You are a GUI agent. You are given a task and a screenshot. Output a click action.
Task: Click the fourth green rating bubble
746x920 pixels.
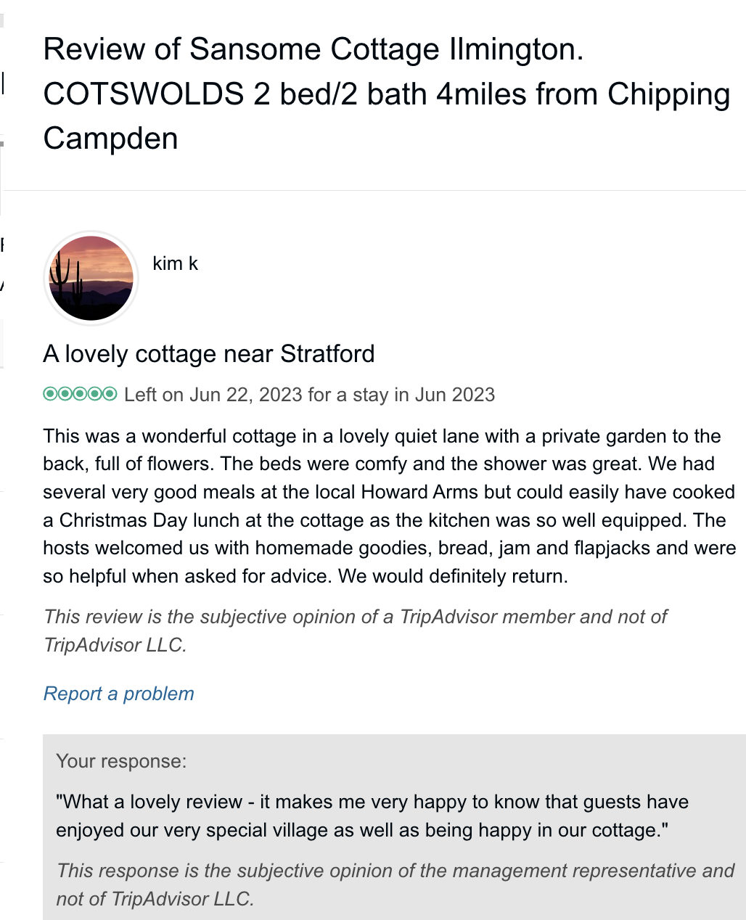point(94,394)
